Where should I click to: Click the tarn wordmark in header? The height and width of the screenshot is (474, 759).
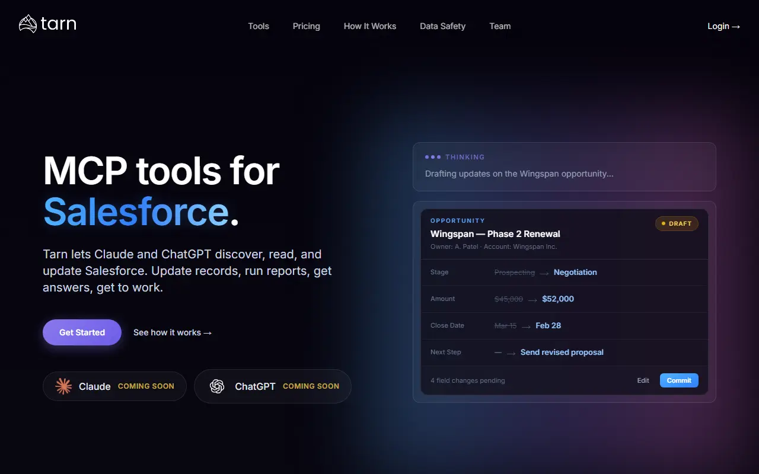pyautogui.click(x=59, y=24)
